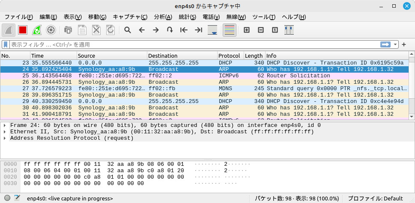Expand the Frame 24 details
The image size is (415, 203).
[x=4, y=125]
